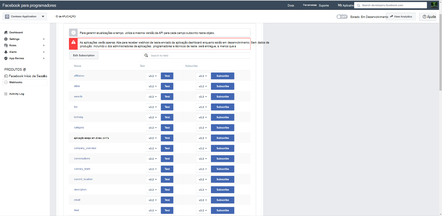Open Activity Log in sidebar
The height and width of the screenshot is (216, 442).
pos(17,94)
